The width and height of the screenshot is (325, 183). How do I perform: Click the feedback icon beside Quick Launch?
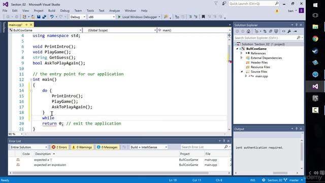point(224,4)
